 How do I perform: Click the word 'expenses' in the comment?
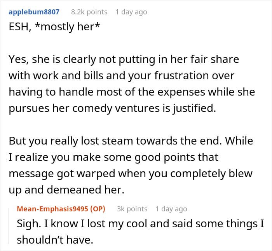click(x=181, y=92)
